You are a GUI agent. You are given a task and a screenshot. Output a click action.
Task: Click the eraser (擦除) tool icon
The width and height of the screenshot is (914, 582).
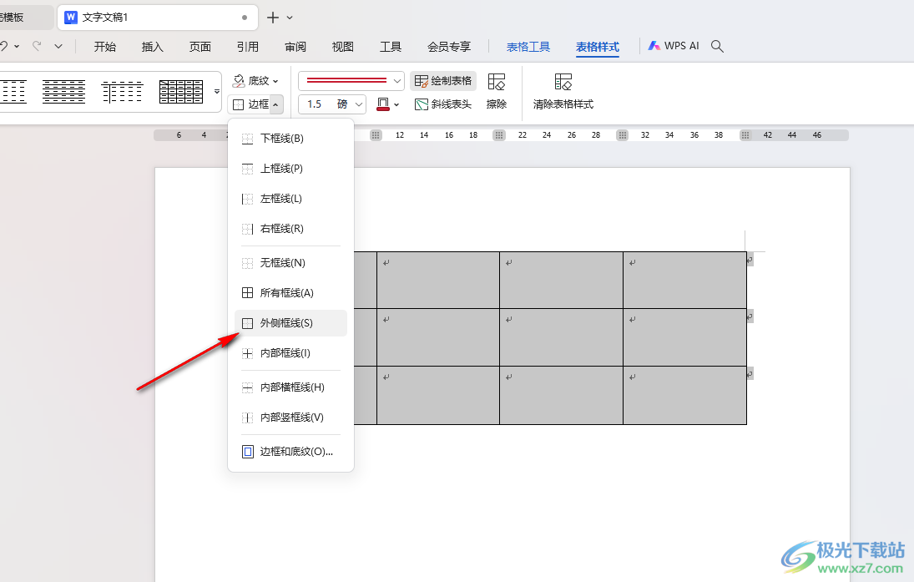tap(497, 82)
